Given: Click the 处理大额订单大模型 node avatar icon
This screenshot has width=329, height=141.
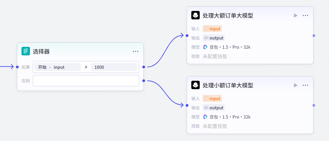Looking at the screenshot, I should coord(195,16).
